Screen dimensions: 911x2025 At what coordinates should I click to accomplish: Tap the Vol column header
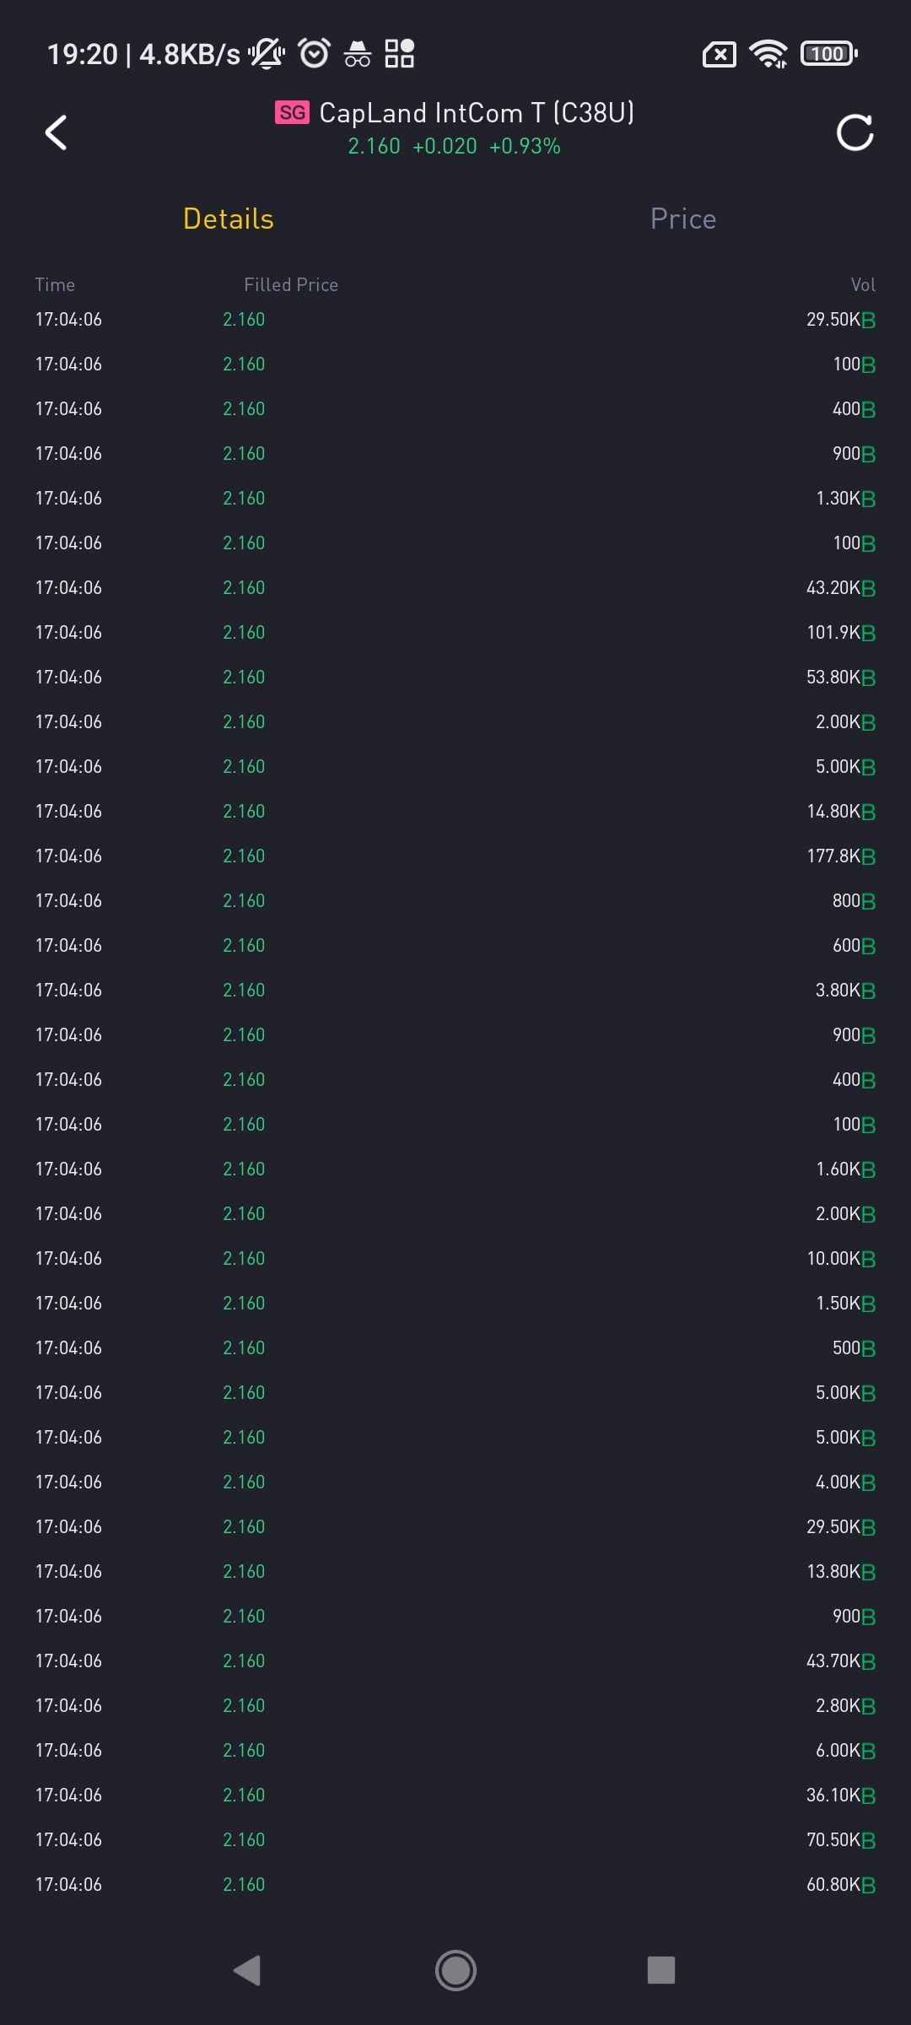862,285
